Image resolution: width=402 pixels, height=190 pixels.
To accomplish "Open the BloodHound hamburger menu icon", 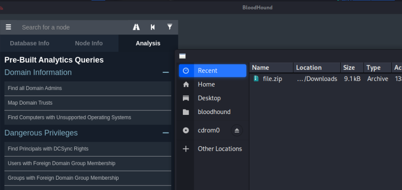I will click(x=8, y=27).
